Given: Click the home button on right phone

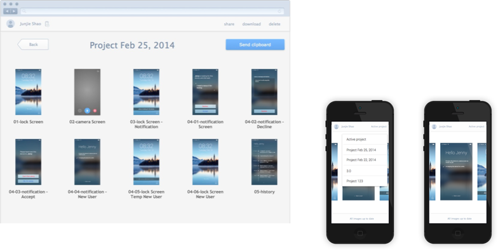Looking at the screenshot, I should (457, 234).
